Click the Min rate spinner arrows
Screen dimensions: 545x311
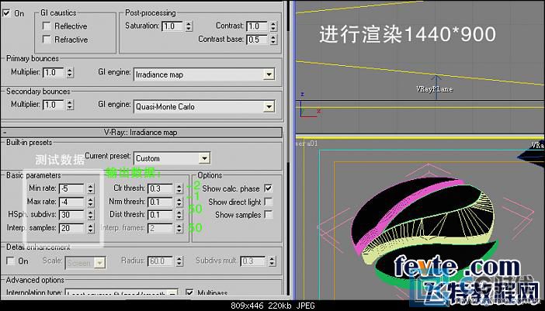click(90, 188)
